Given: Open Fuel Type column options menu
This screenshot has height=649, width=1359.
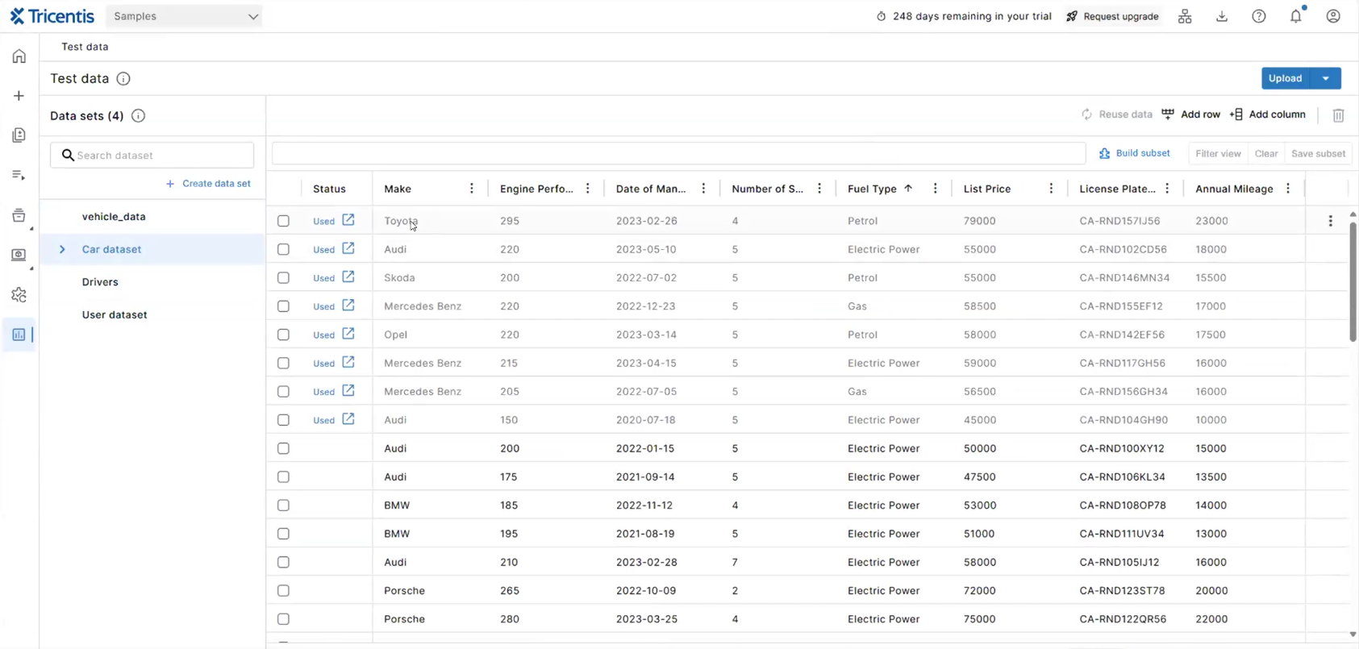Looking at the screenshot, I should coord(936,189).
